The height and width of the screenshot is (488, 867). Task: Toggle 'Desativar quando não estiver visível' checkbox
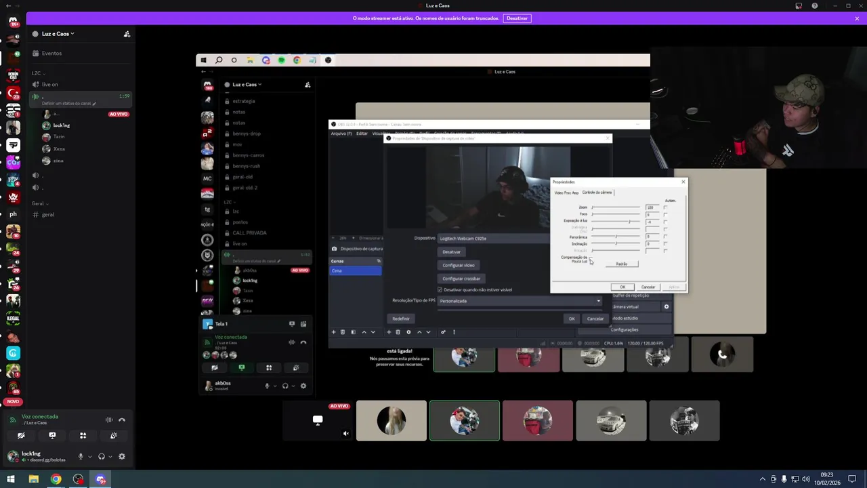pos(440,290)
